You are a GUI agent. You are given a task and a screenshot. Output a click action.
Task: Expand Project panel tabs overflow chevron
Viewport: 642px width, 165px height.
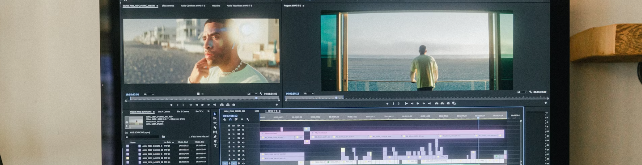(208, 111)
